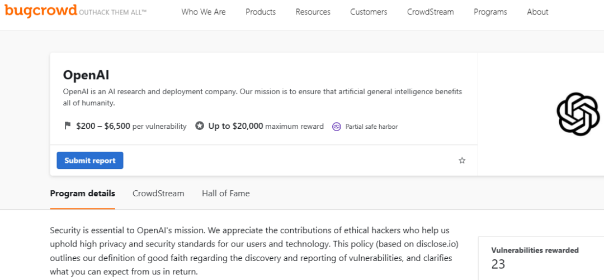The width and height of the screenshot is (604, 280).
Task: Open the Products navigation dropdown
Action: point(261,12)
